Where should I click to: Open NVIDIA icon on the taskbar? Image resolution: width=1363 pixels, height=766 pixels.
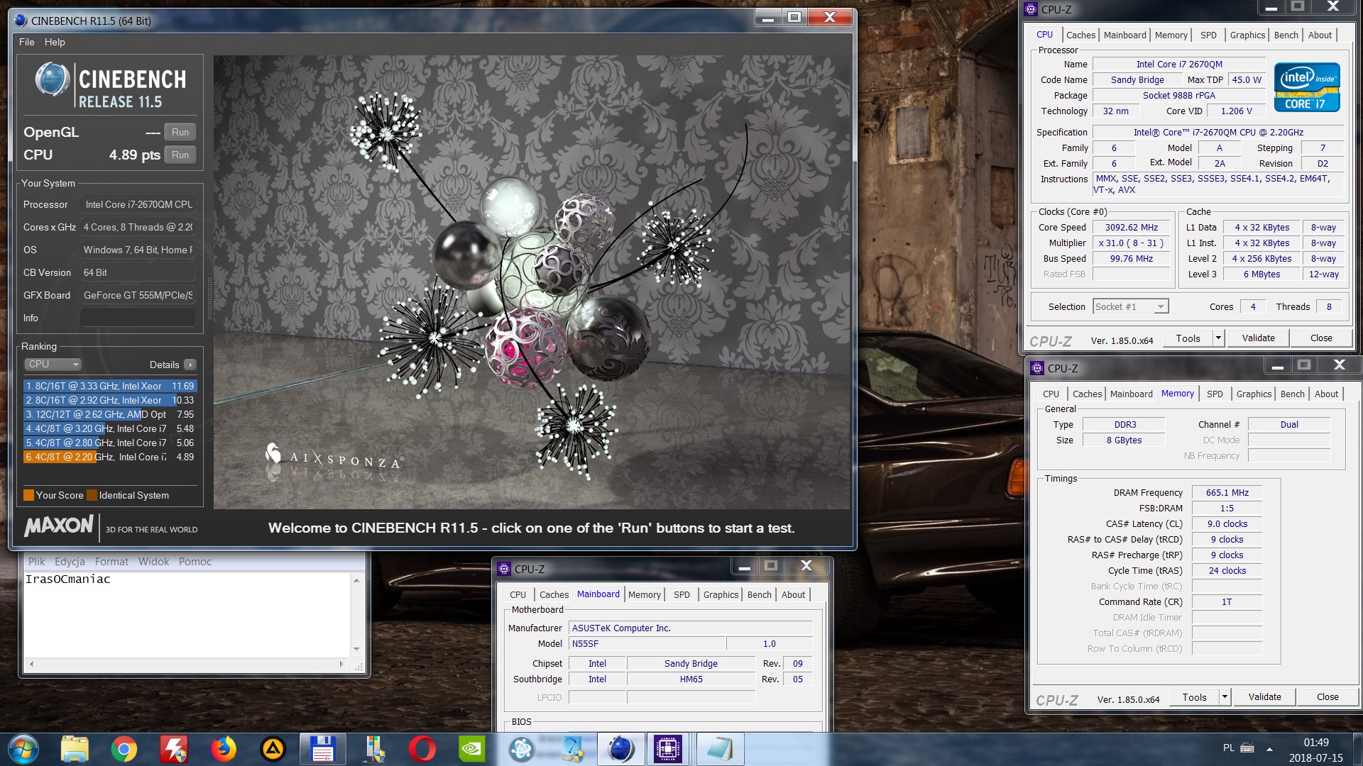click(x=472, y=749)
